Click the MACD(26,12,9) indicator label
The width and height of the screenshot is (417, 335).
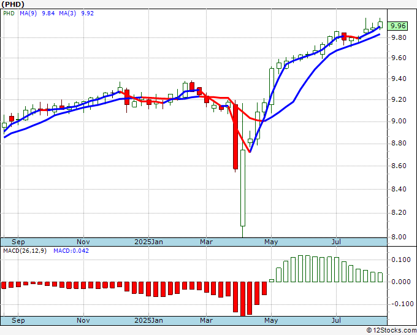[x=25, y=251]
